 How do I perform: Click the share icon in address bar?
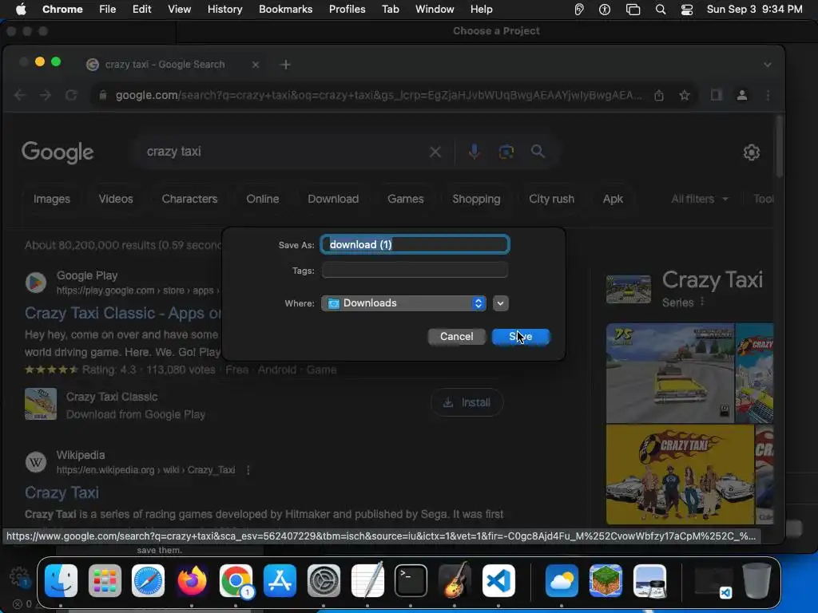click(x=659, y=95)
